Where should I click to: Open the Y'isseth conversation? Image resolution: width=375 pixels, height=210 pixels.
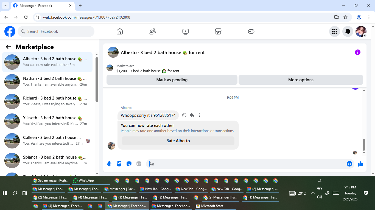coord(47,121)
